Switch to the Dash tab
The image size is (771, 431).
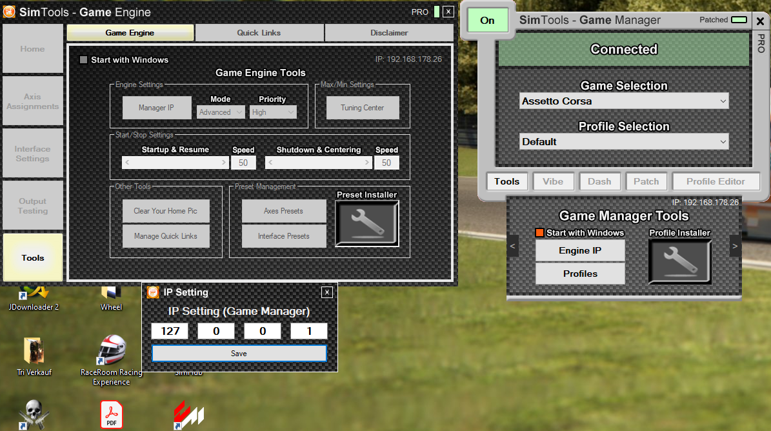point(599,181)
